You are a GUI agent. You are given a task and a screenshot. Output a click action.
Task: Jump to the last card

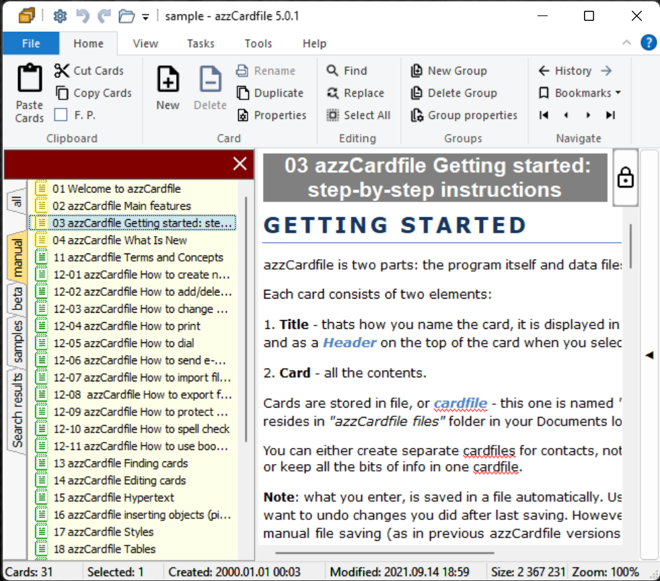tap(610, 115)
